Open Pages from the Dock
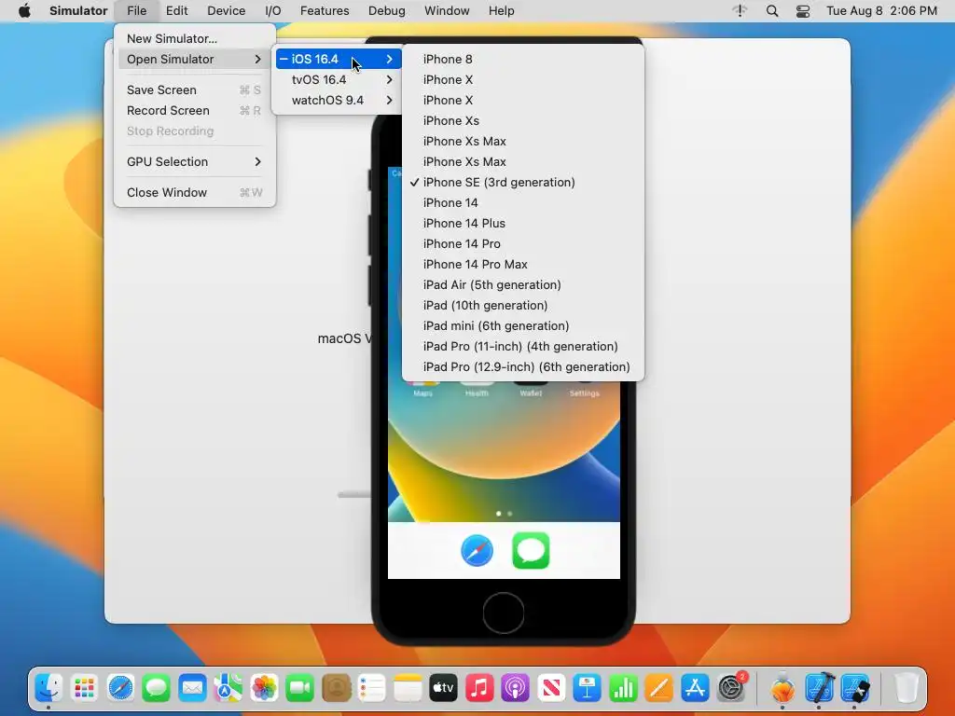This screenshot has height=716, width=955. pos(659,688)
